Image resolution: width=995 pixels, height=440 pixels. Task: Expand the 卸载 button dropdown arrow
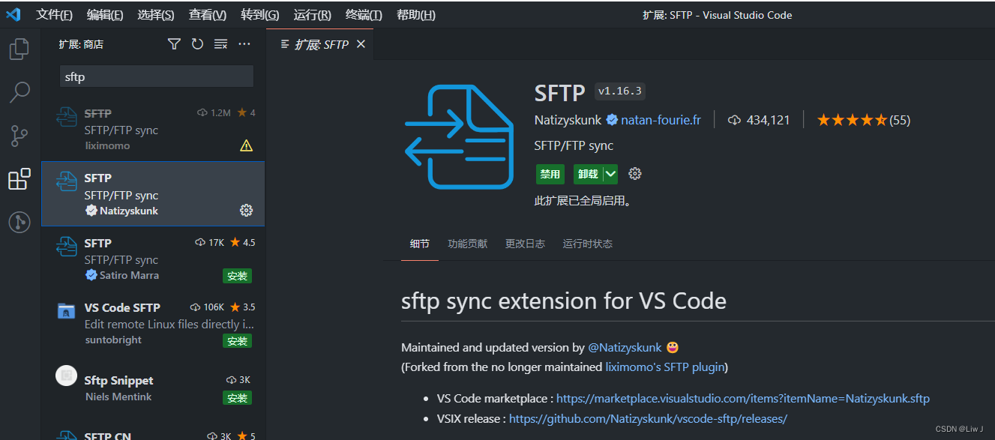point(609,173)
